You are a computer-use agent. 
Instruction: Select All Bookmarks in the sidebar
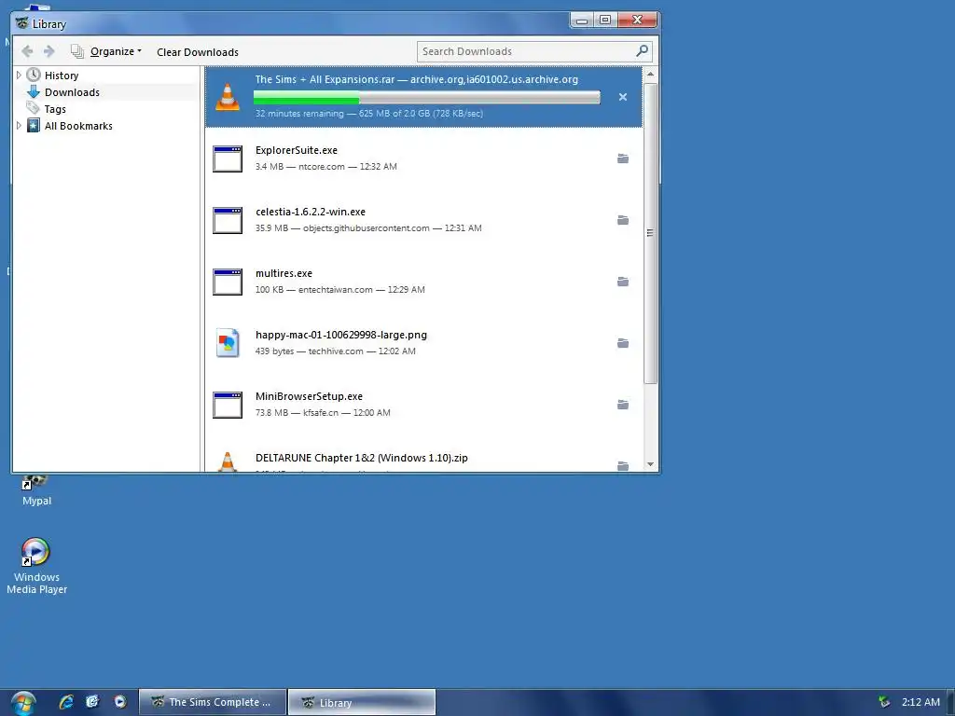[x=78, y=126]
